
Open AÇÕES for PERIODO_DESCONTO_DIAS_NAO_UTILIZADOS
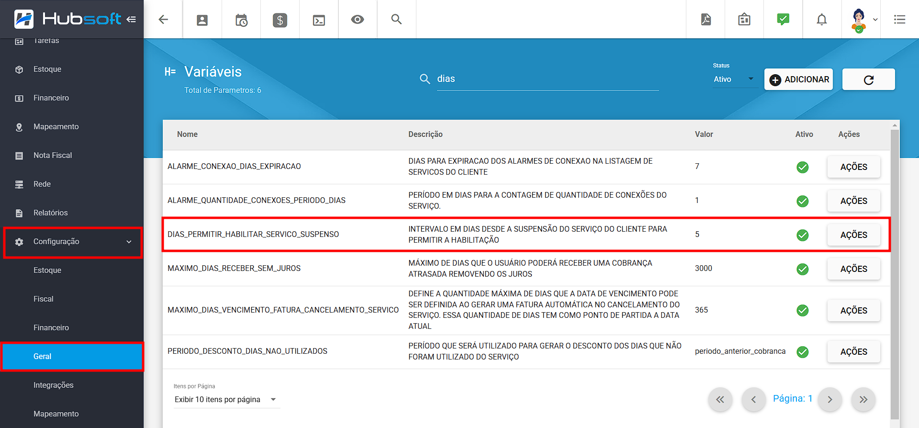(x=854, y=352)
